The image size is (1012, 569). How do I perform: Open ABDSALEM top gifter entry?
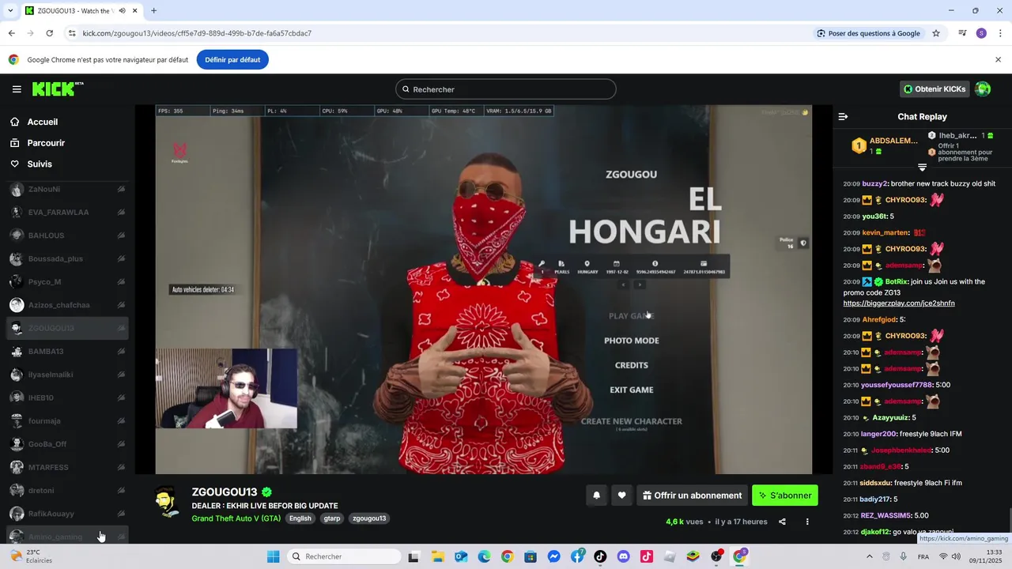tap(885, 145)
